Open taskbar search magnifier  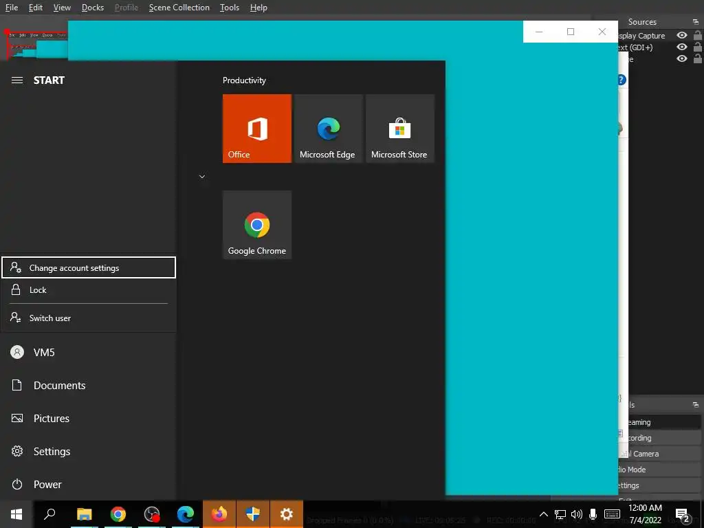pos(49,514)
